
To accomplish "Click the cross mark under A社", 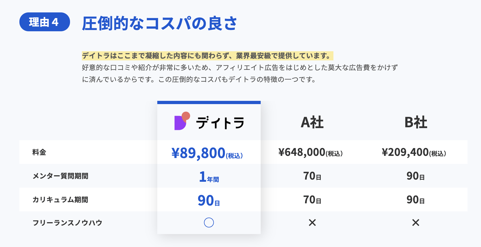I will [x=312, y=222].
